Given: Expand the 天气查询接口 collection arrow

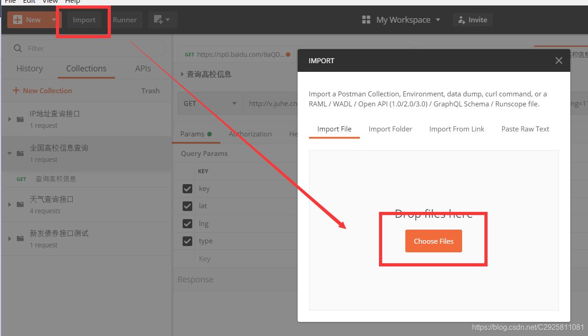Looking at the screenshot, I should click(x=10, y=205).
